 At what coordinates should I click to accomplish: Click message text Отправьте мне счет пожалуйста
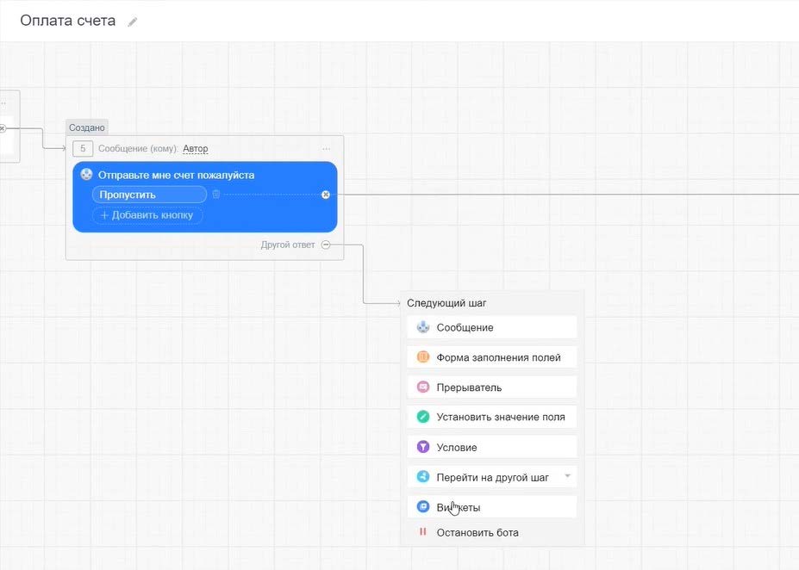tap(176, 175)
